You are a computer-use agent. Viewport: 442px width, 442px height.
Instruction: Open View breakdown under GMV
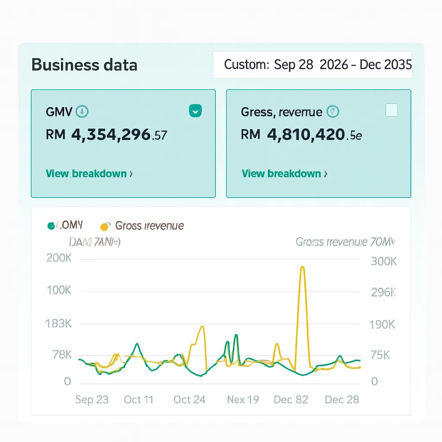click(89, 174)
